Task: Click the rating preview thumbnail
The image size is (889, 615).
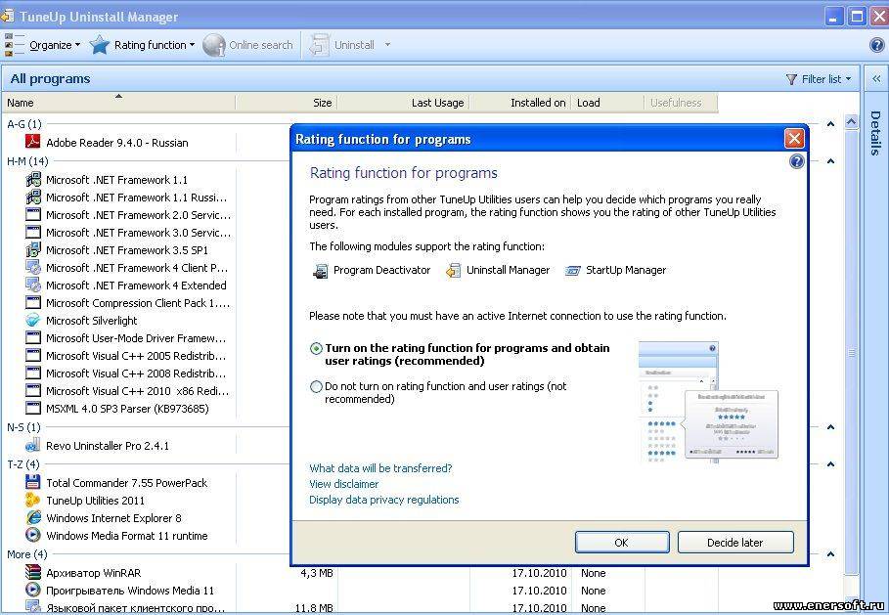Action: [708, 401]
